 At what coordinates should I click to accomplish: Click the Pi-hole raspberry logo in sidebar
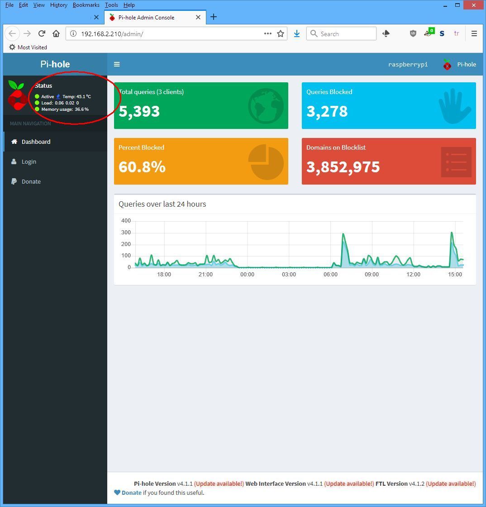[x=18, y=95]
